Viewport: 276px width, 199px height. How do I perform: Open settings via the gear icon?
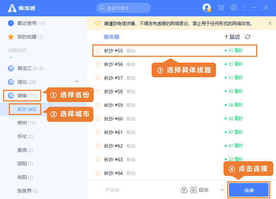tap(234, 8)
